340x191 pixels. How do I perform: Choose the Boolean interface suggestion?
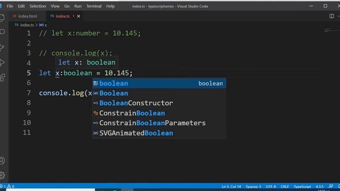coord(159,93)
